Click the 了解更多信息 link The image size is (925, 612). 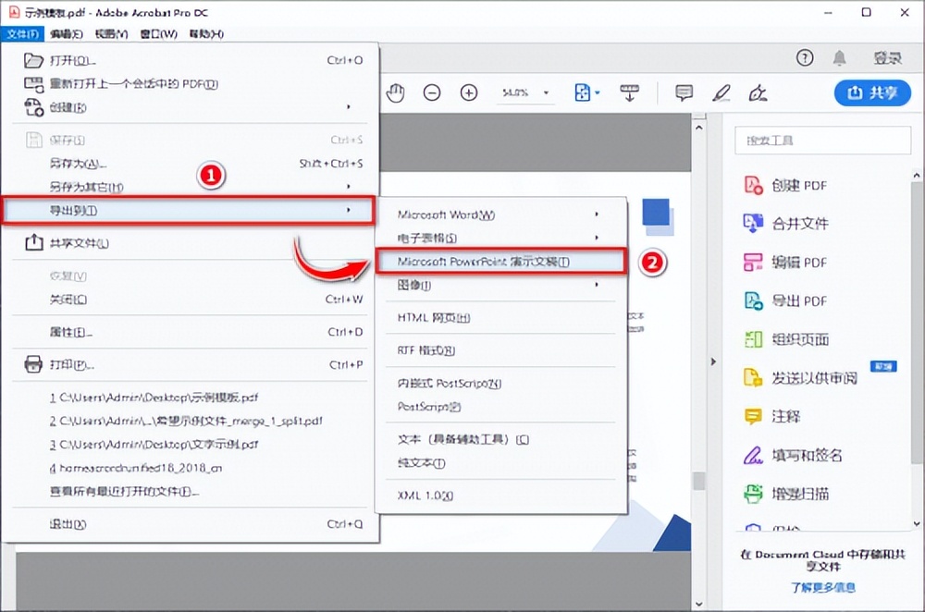tap(822, 589)
